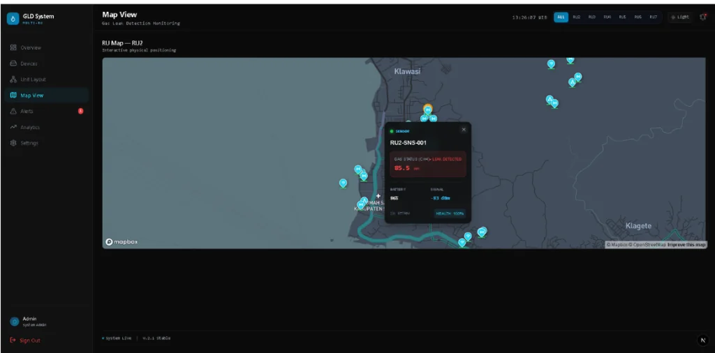
Task: Open the Overview page in sidebar
Action: point(45,47)
